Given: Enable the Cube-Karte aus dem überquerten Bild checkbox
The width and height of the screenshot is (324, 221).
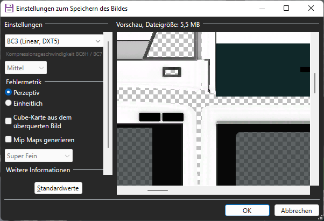Looking at the screenshot, I should [x=9, y=121].
